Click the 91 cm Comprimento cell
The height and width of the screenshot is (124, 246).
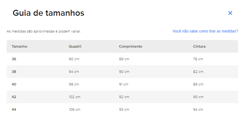click(123, 84)
